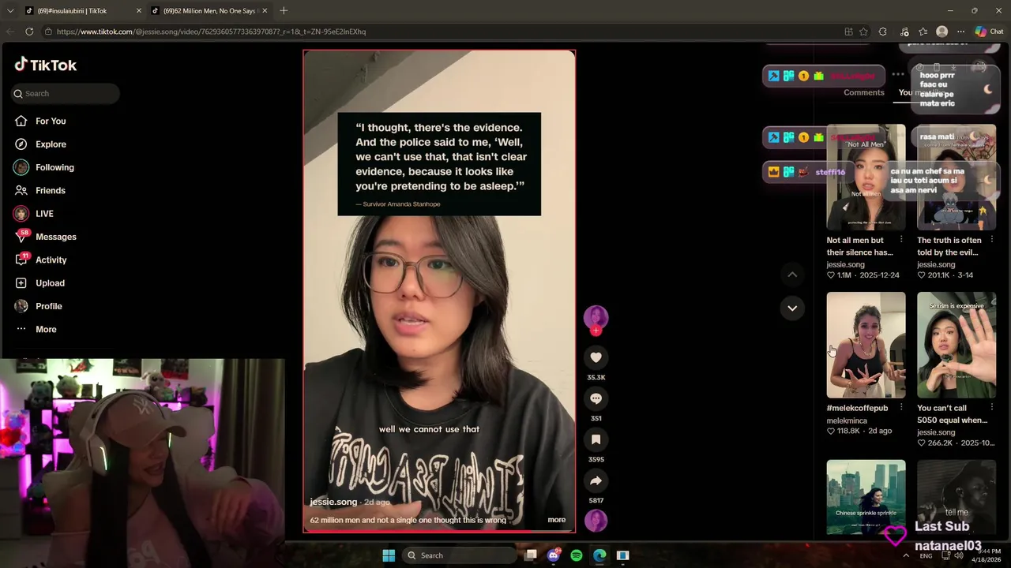Click the three dots beside Comments tab
The height and width of the screenshot is (568, 1011).
(x=898, y=75)
